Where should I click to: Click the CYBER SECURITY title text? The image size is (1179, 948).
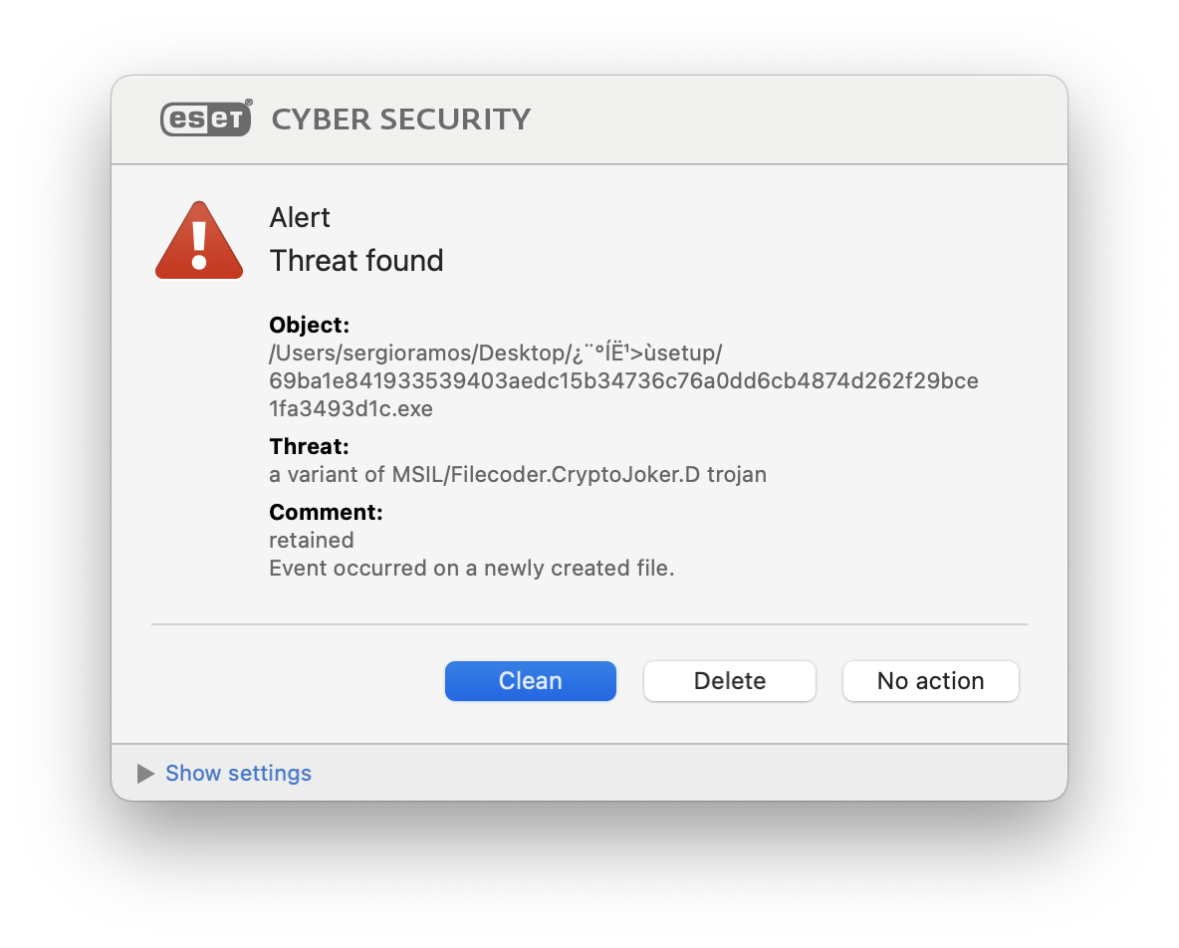[400, 119]
